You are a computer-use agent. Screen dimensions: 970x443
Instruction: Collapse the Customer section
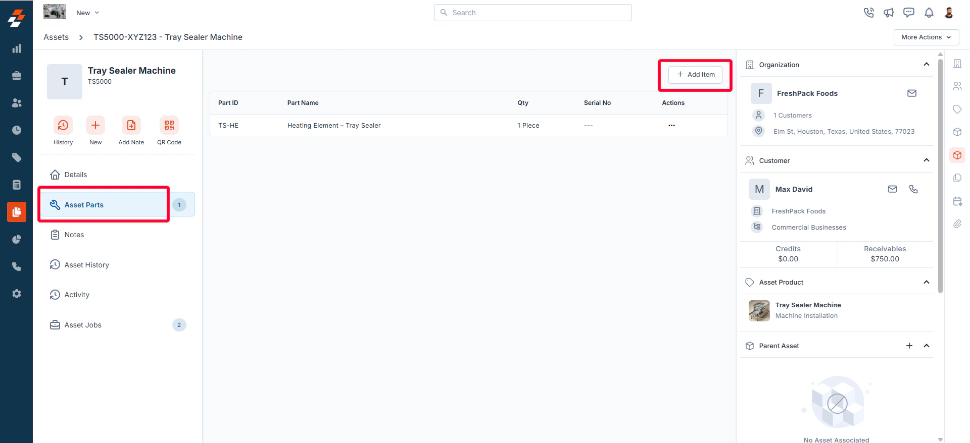point(927,160)
